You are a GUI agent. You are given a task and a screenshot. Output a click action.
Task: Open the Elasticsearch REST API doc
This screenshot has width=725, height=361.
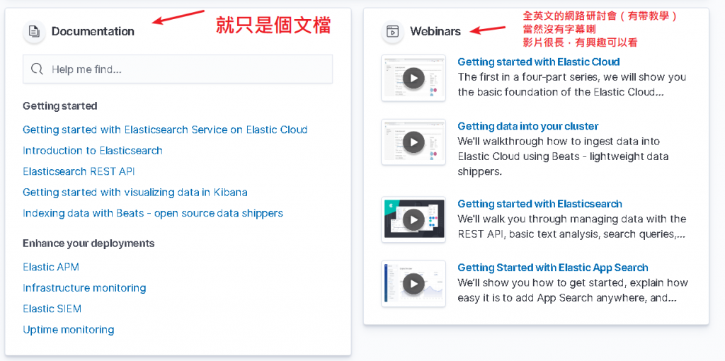79,171
